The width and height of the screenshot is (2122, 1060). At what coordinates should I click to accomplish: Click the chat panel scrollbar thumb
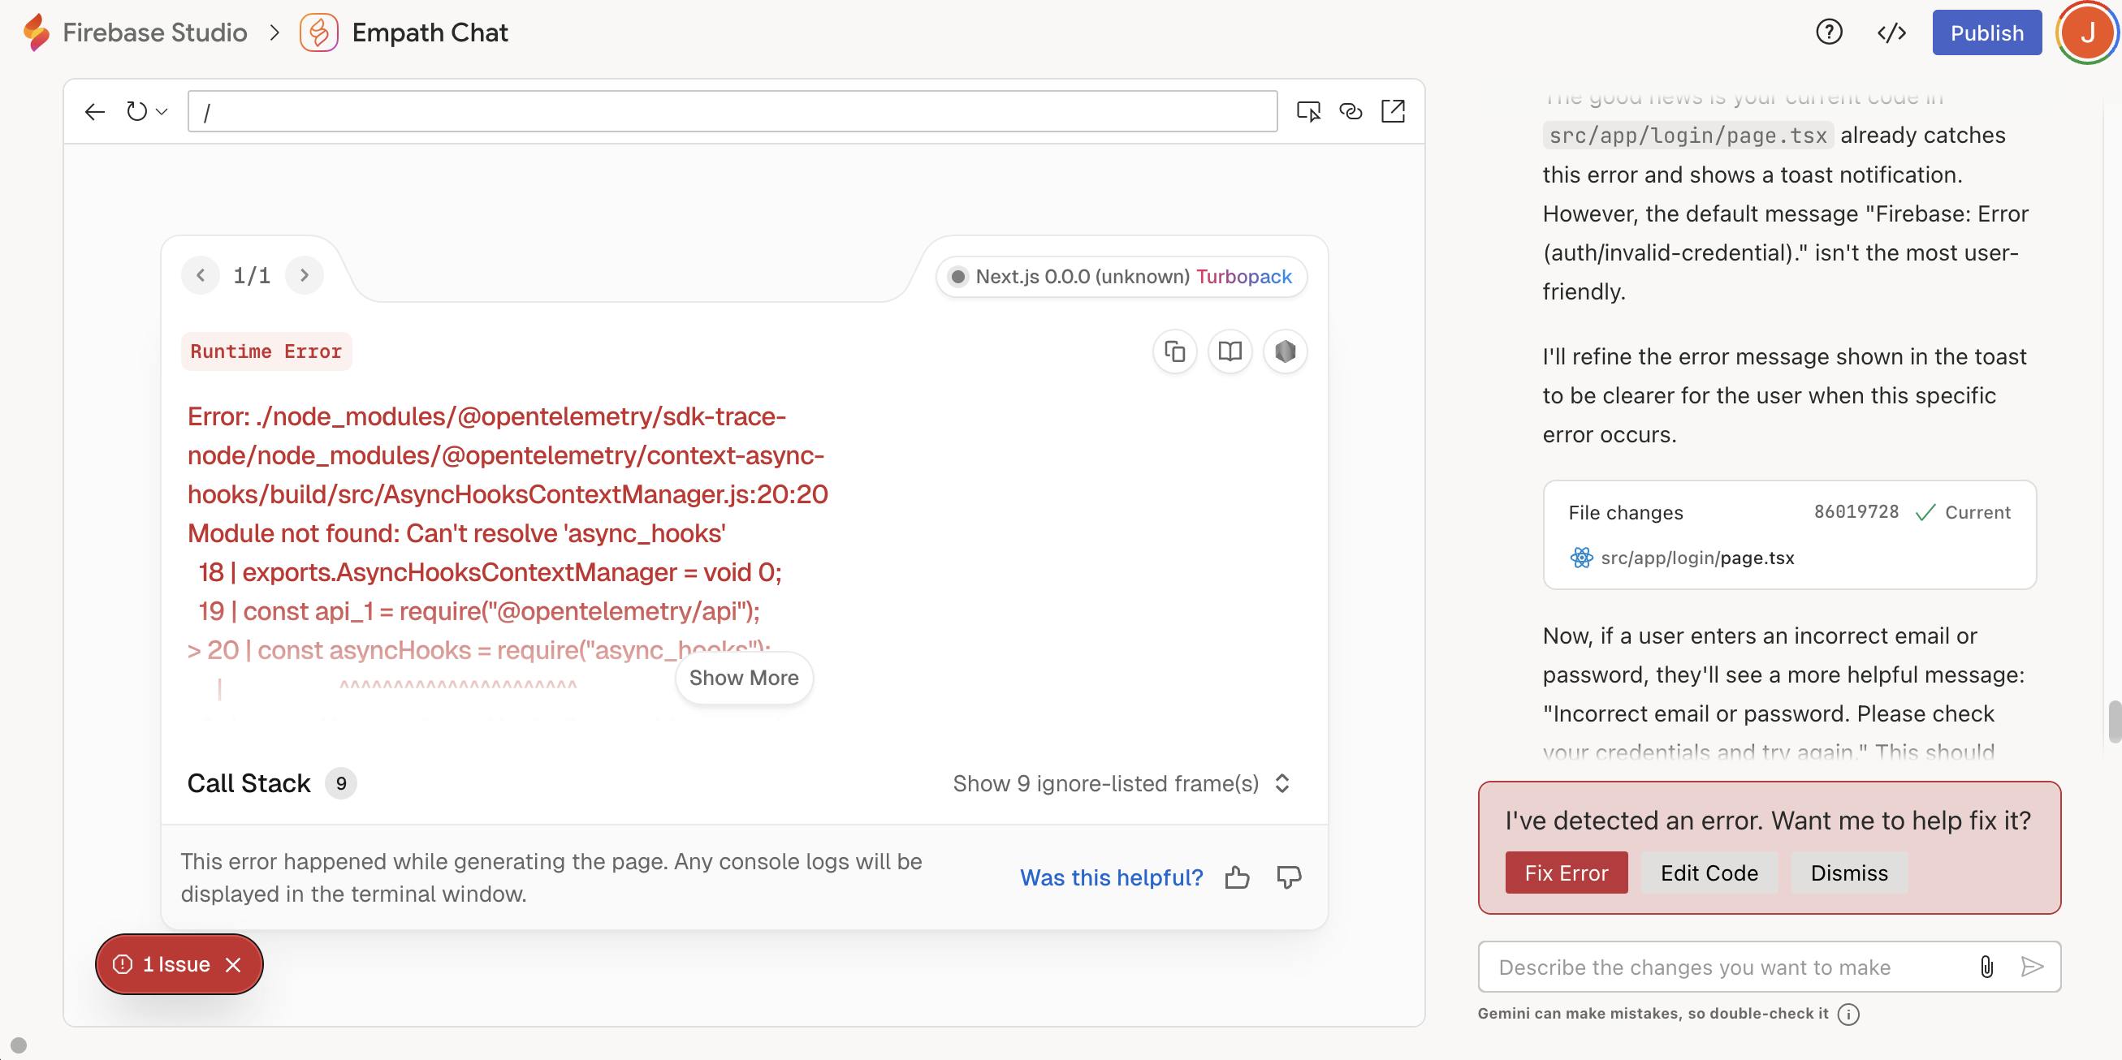tap(2114, 722)
